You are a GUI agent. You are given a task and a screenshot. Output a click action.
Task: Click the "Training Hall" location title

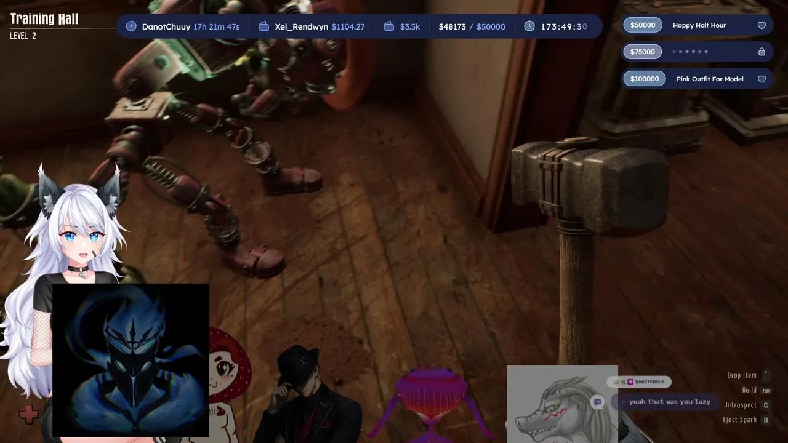(x=44, y=19)
